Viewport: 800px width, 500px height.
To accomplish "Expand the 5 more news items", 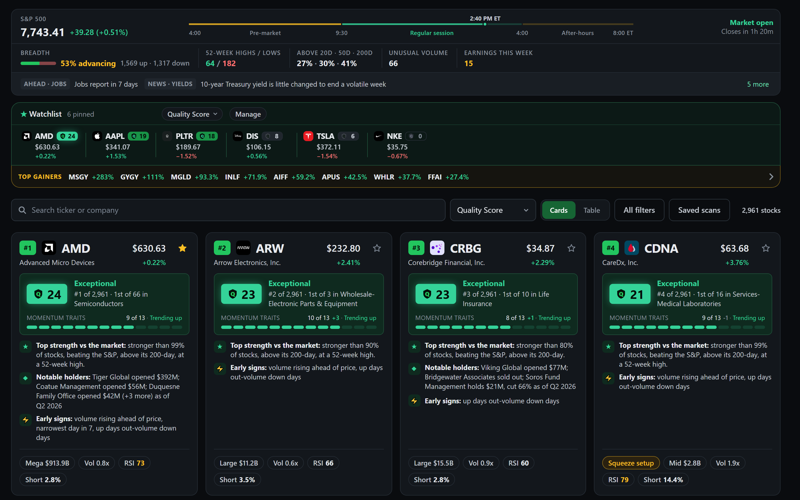I will 758,84.
